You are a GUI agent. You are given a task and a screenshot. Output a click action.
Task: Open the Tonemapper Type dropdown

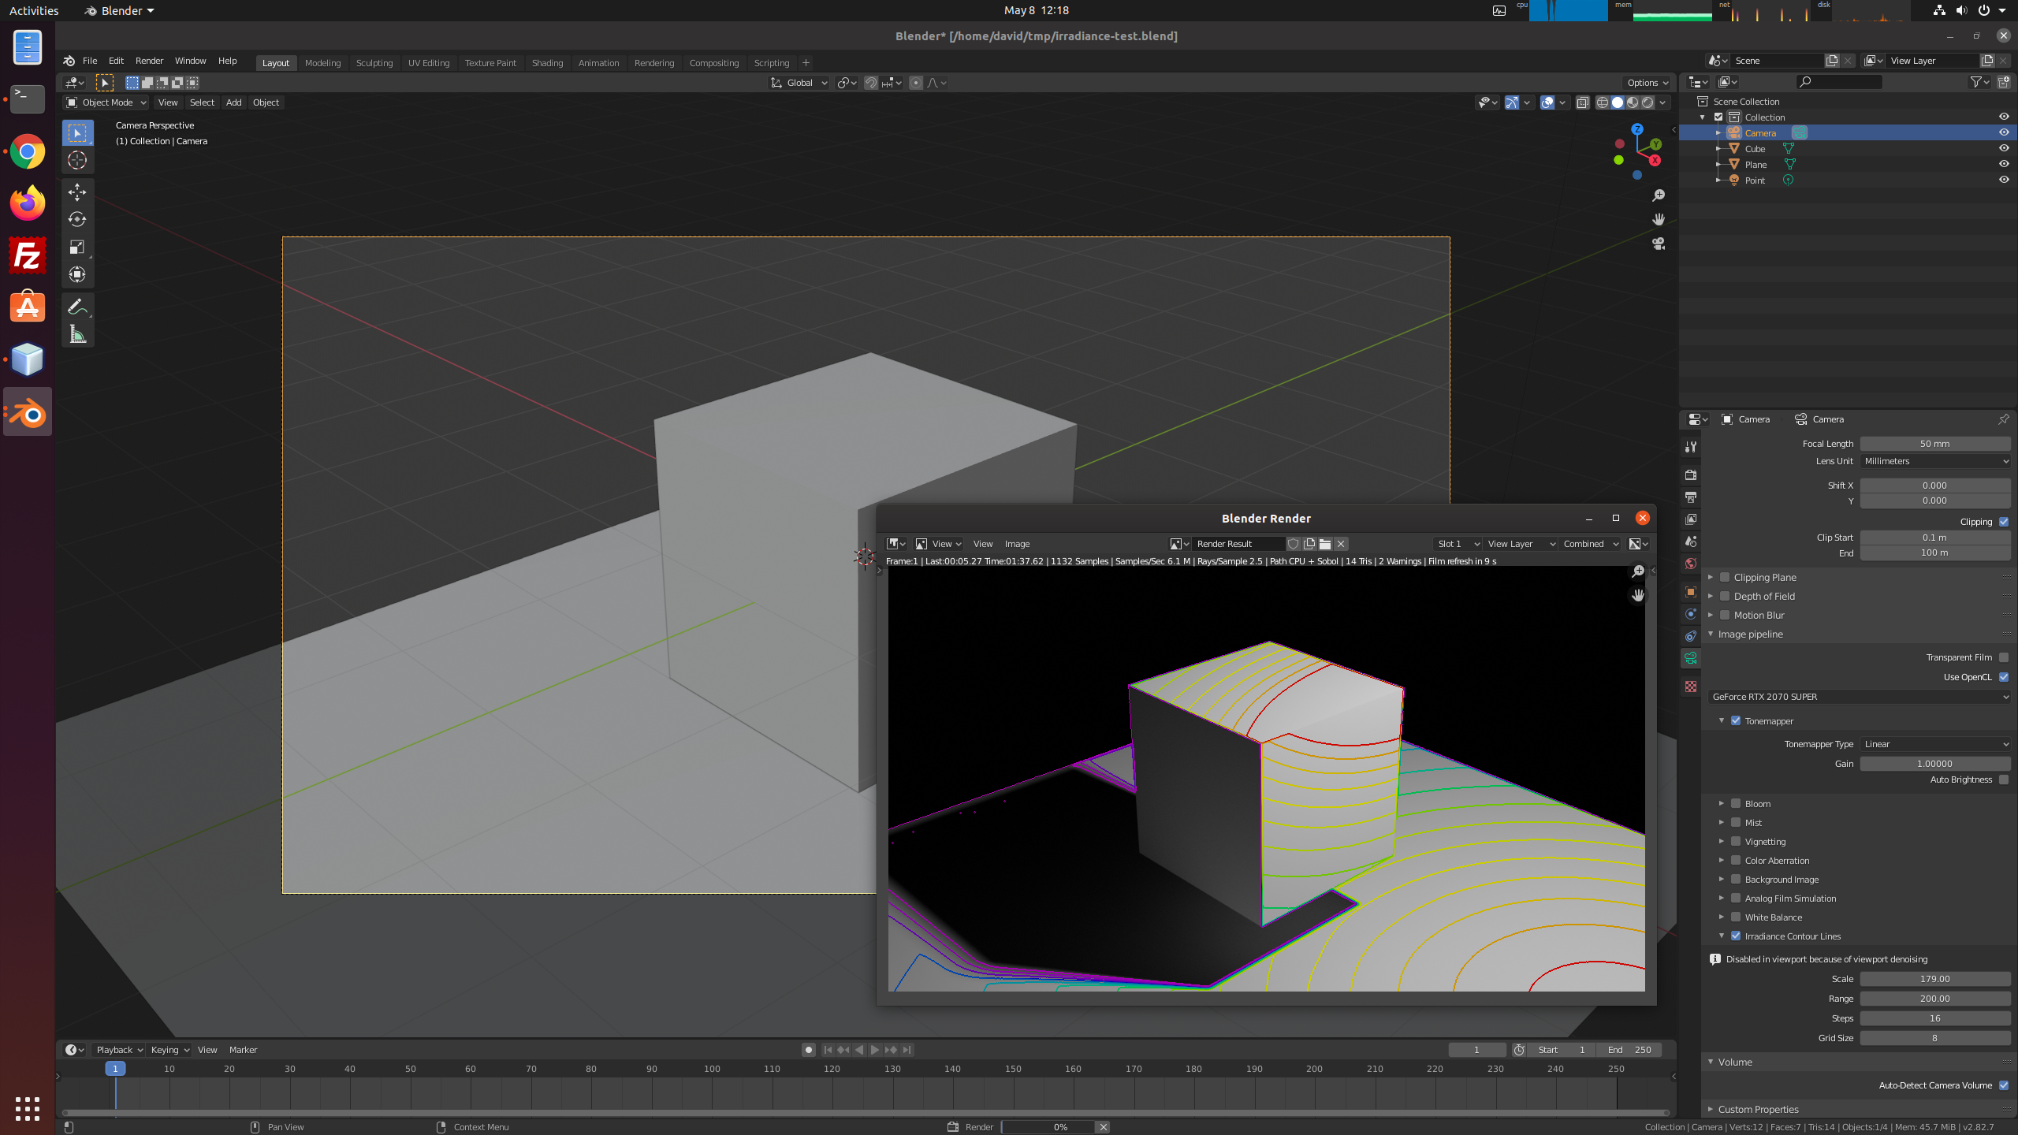coord(1934,744)
